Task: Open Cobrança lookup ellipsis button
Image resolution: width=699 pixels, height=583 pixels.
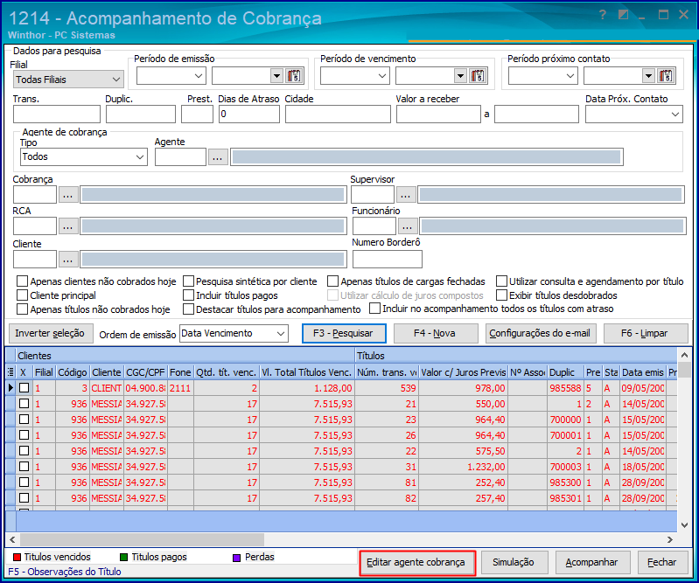Action: 67,195
